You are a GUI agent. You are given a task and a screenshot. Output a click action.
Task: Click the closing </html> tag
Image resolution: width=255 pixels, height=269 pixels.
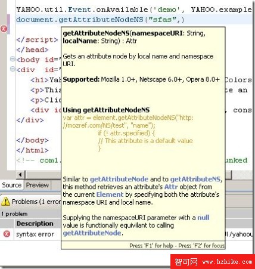(32, 150)
